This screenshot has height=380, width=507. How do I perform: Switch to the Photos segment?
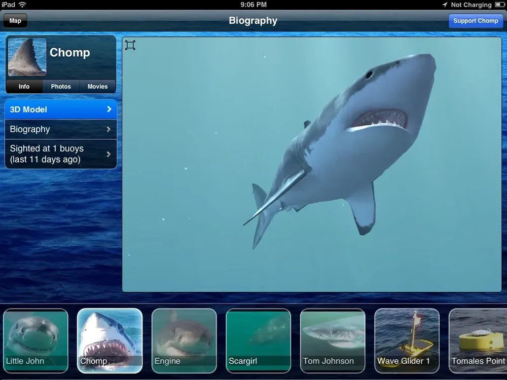click(61, 87)
